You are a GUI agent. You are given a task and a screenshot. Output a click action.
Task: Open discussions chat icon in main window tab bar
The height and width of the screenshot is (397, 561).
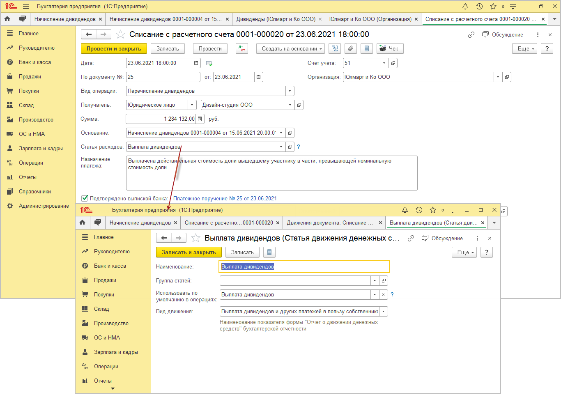pyautogui.click(x=23, y=19)
